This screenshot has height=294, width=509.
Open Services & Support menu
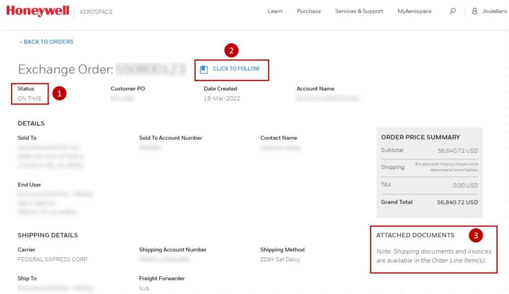(x=359, y=11)
